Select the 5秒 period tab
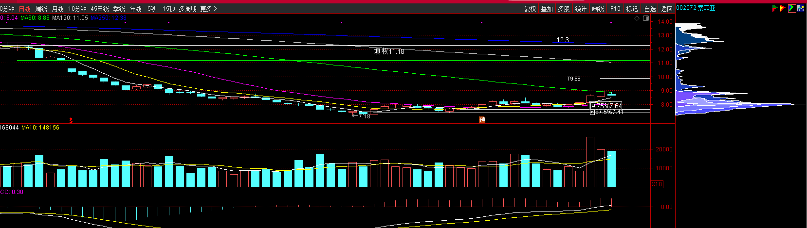Screen dimensions: 807x228 coord(152,9)
